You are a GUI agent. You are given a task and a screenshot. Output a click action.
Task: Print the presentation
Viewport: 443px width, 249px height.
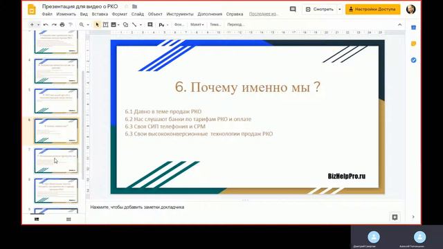click(62, 25)
